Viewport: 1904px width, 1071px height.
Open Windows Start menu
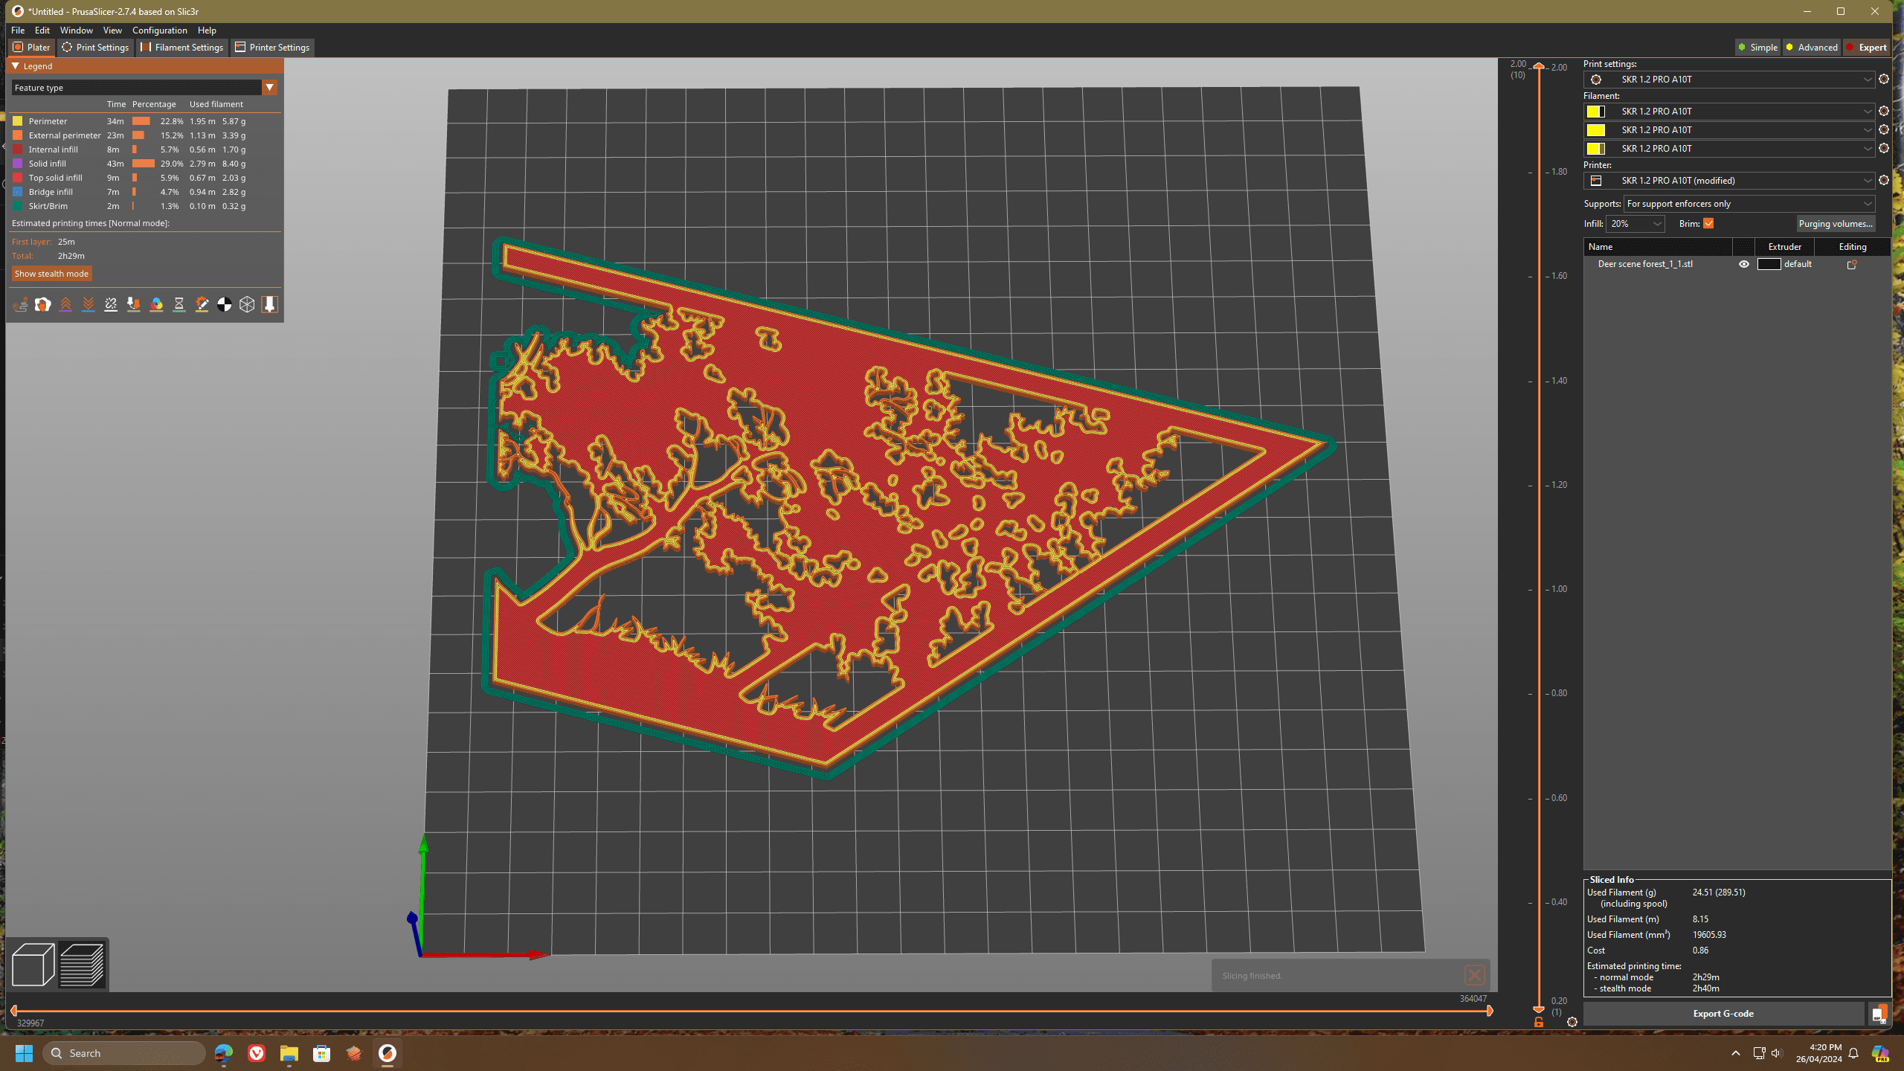24,1052
